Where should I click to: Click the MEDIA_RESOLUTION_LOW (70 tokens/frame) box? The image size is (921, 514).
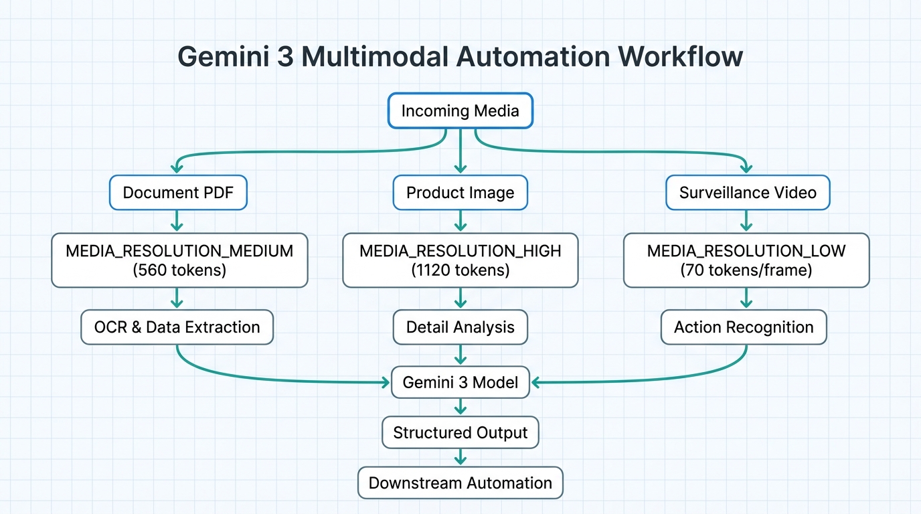746,260
